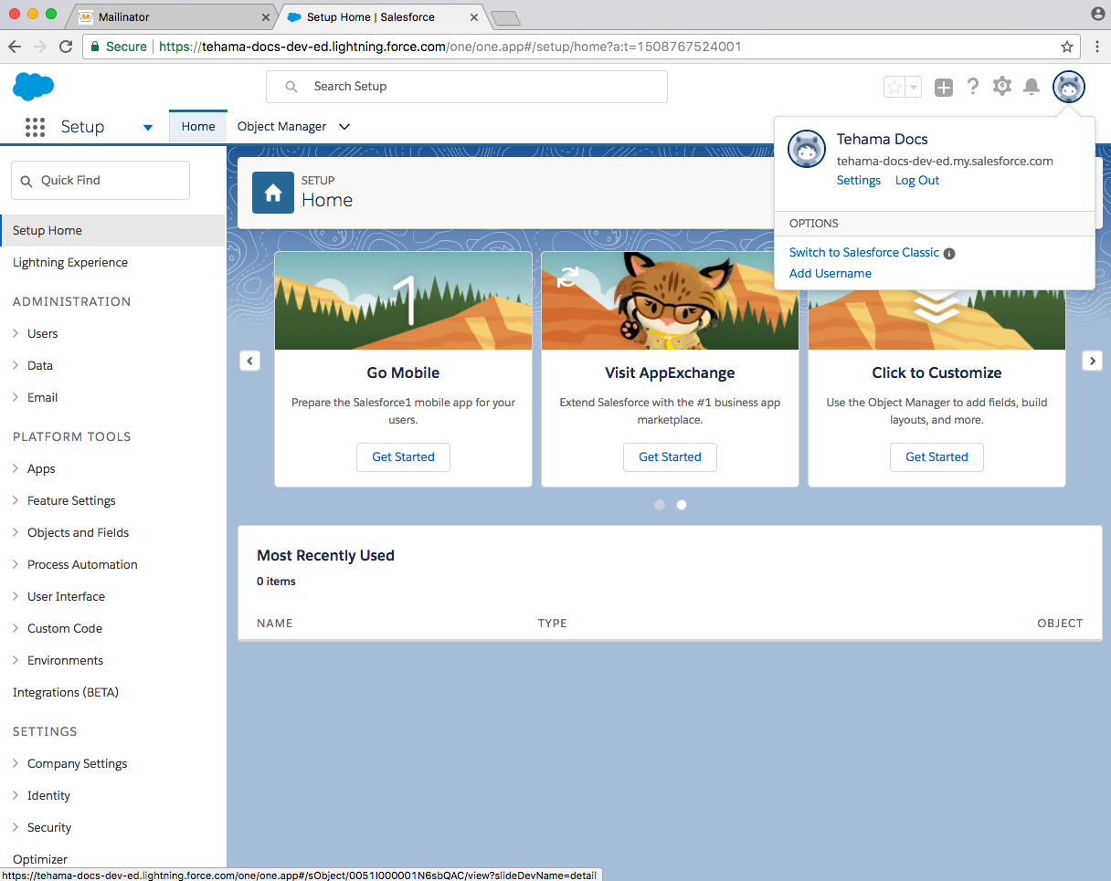Open Integrations (BETA) in the sidebar
This screenshot has height=881, width=1111.
point(66,692)
